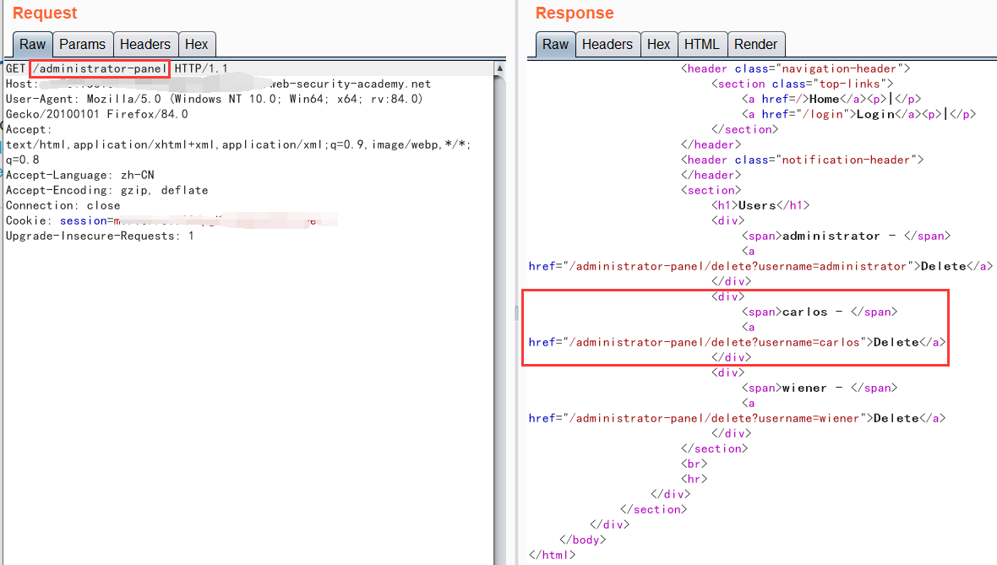The height and width of the screenshot is (565, 997).
Task: Click the Upgrade-Insecure-Requests header line
Action: point(100,236)
